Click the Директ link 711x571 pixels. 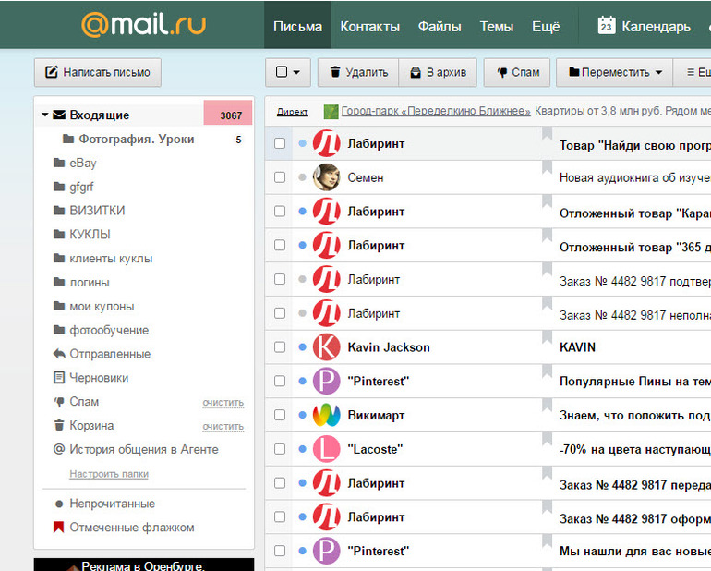coord(293,111)
